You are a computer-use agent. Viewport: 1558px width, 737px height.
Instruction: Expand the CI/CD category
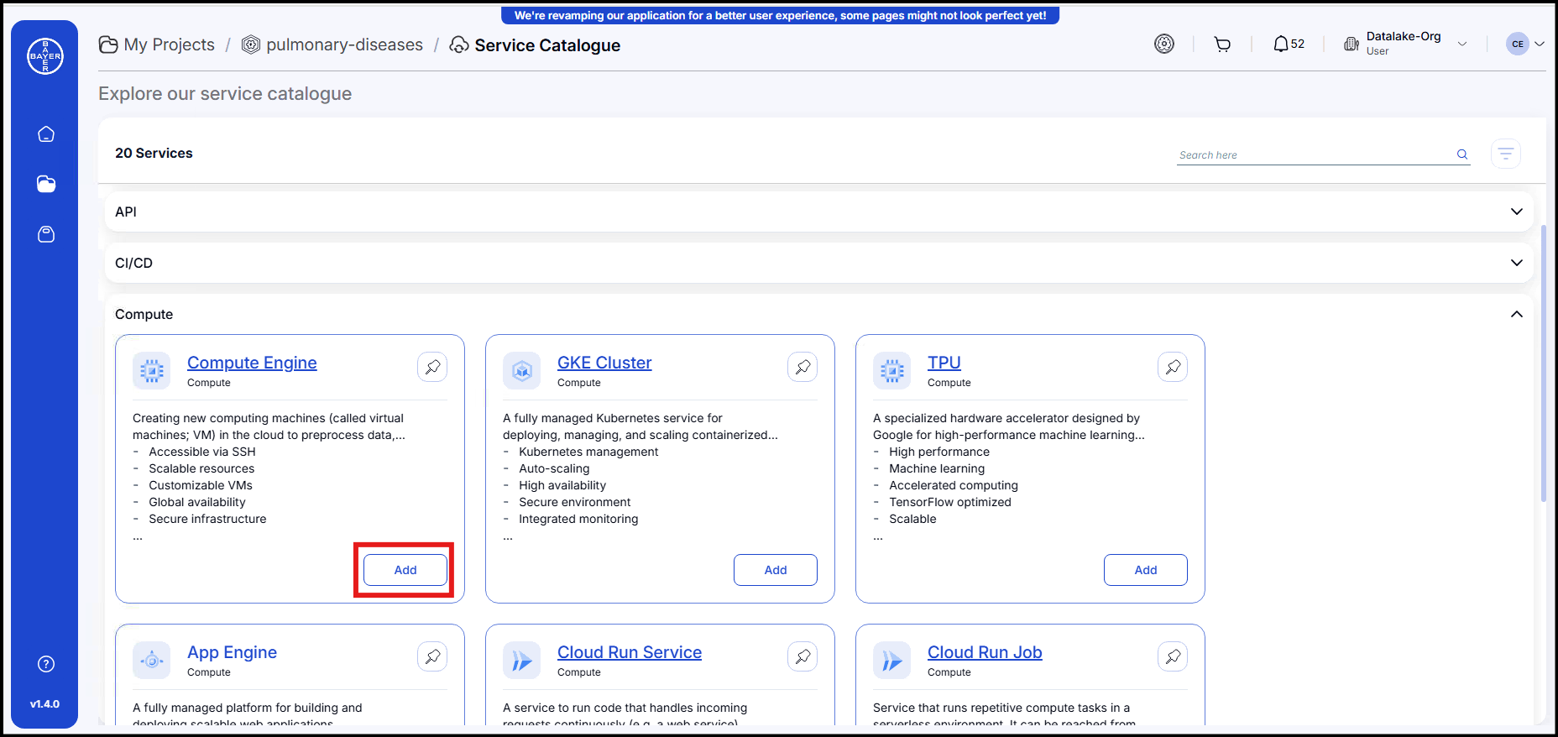coord(819,263)
